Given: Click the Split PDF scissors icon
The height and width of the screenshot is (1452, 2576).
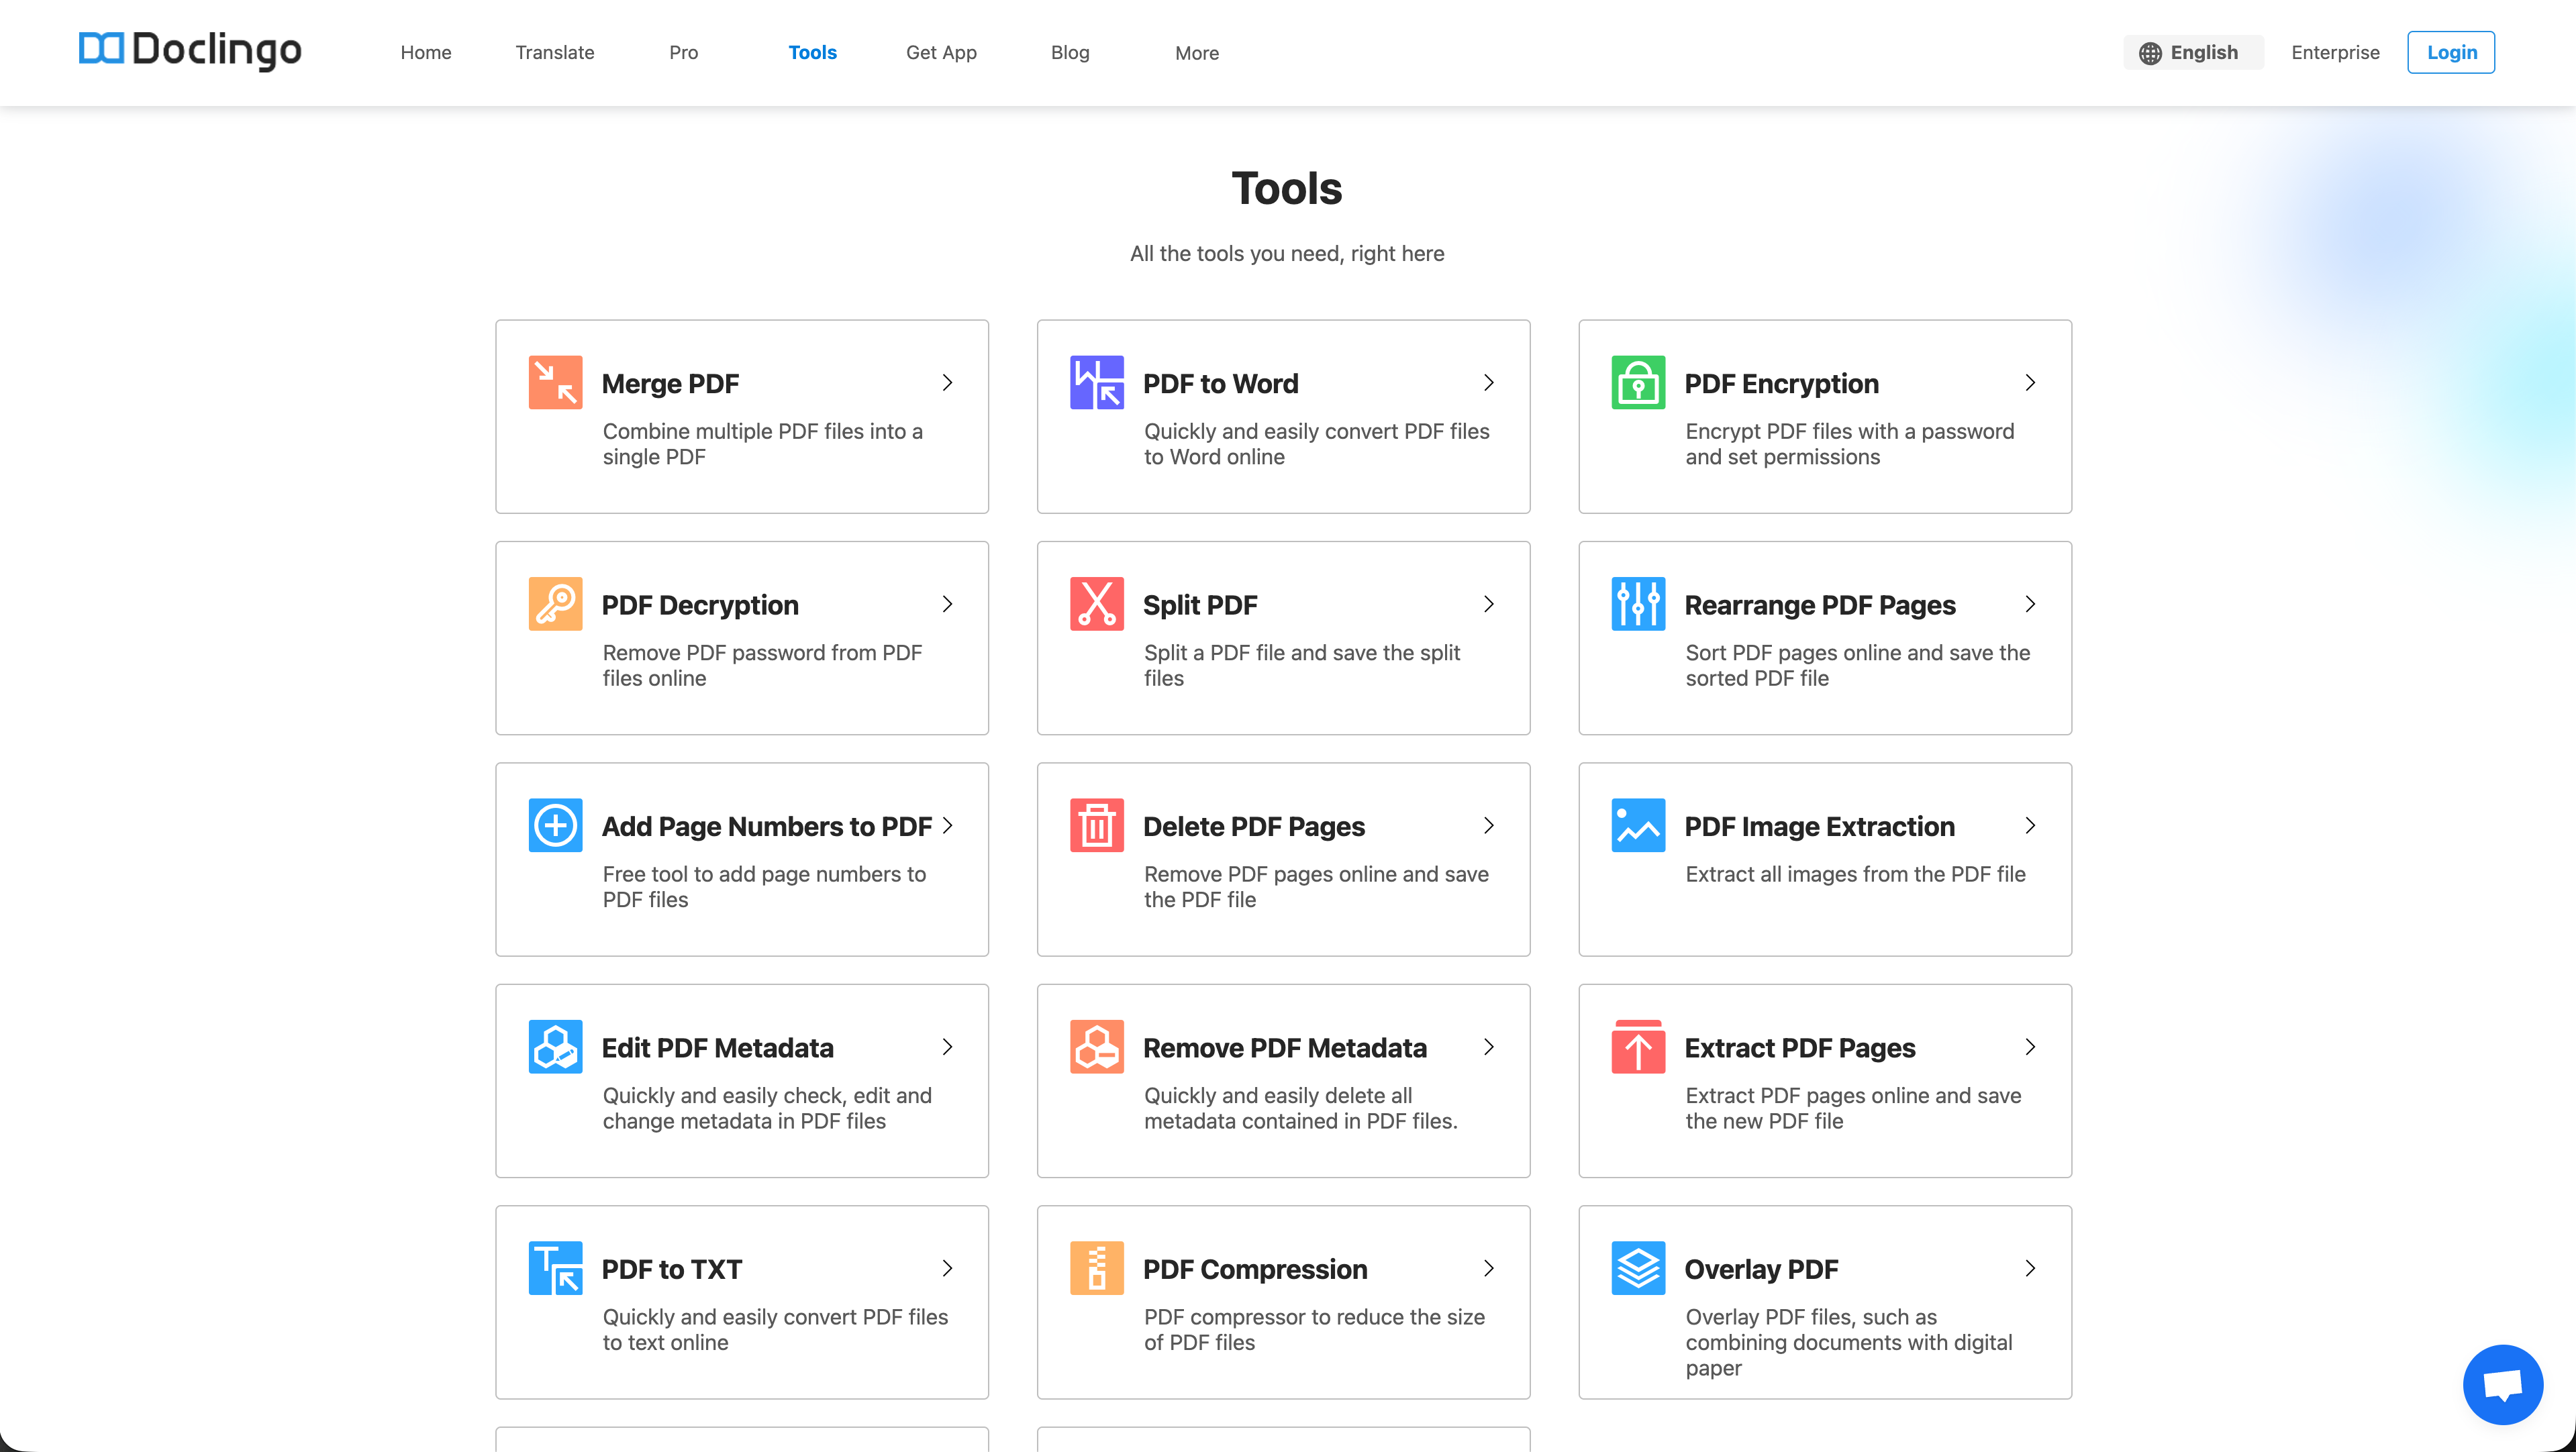Looking at the screenshot, I should tap(1096, 604).
